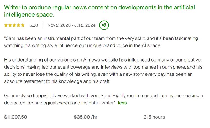Viewport: 210px width, 128px height.
Task: Click the $11,007.50 total earnings
Action: (x=15, y=117)
